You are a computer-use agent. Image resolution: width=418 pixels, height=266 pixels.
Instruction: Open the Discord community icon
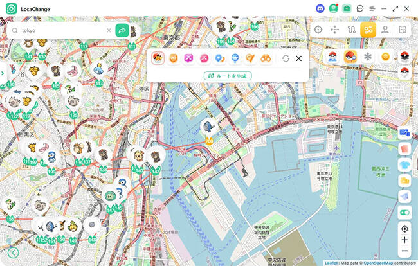point(320,9)
